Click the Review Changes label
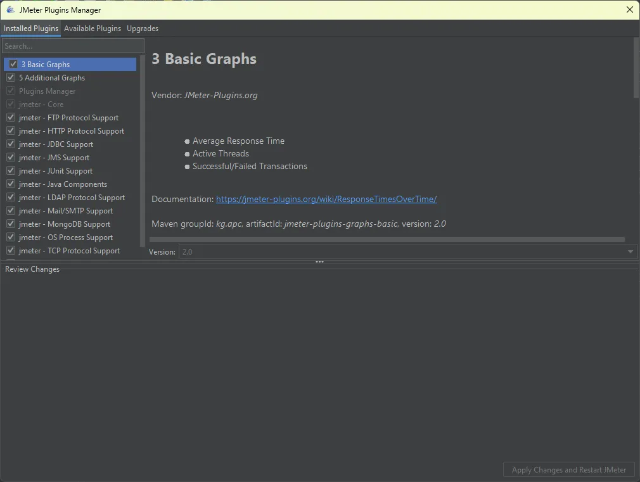640x482 pixels. [x=32, y=269]
